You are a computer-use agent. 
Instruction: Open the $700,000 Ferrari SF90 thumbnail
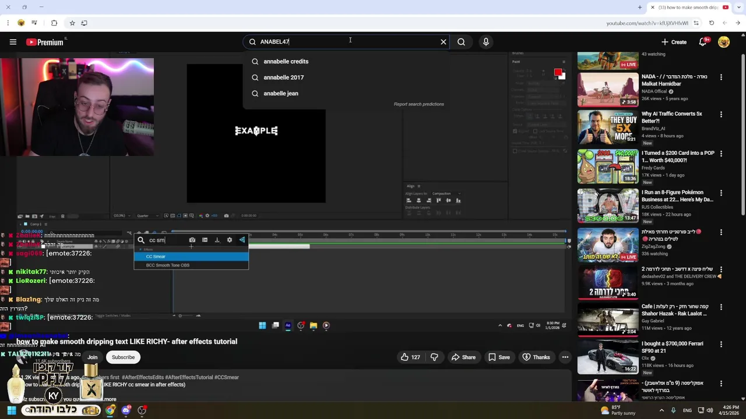click(608, 358)
